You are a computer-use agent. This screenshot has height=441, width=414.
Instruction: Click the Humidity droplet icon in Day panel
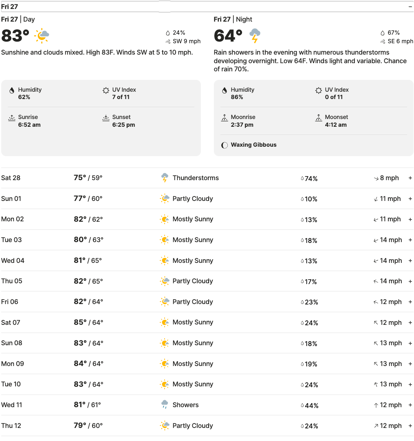pyautogui.click(x=11, y=90)
